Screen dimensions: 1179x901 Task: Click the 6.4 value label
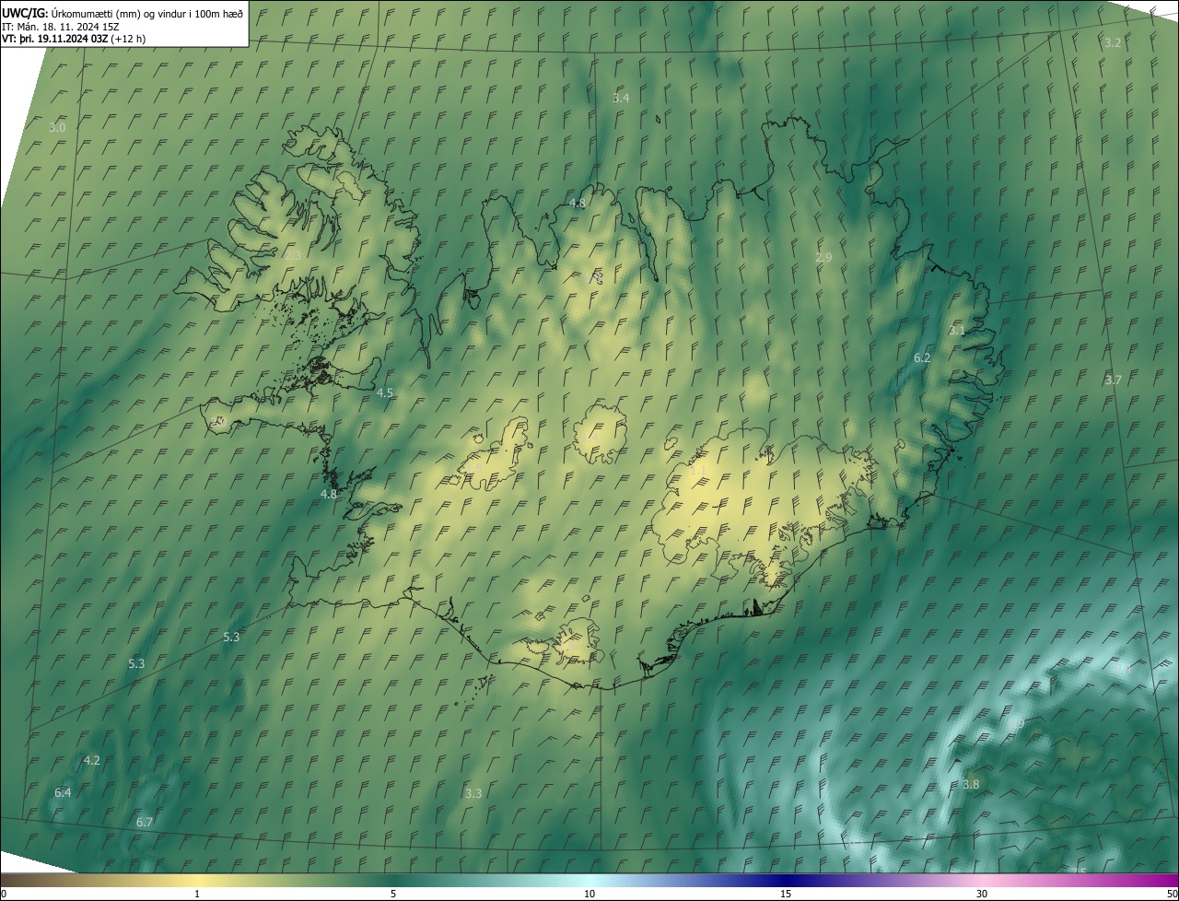63,792
